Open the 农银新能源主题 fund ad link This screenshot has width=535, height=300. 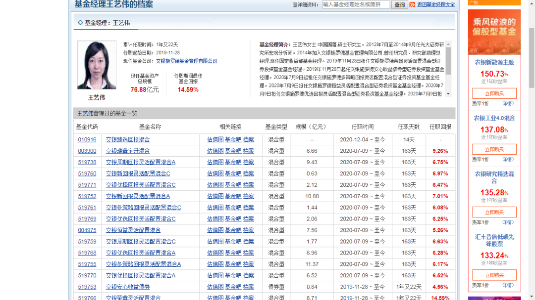coord(494,63)
